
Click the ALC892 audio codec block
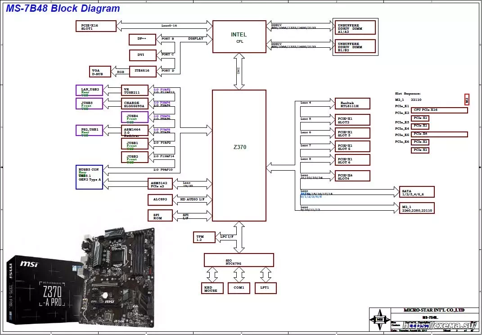(160, 199)
